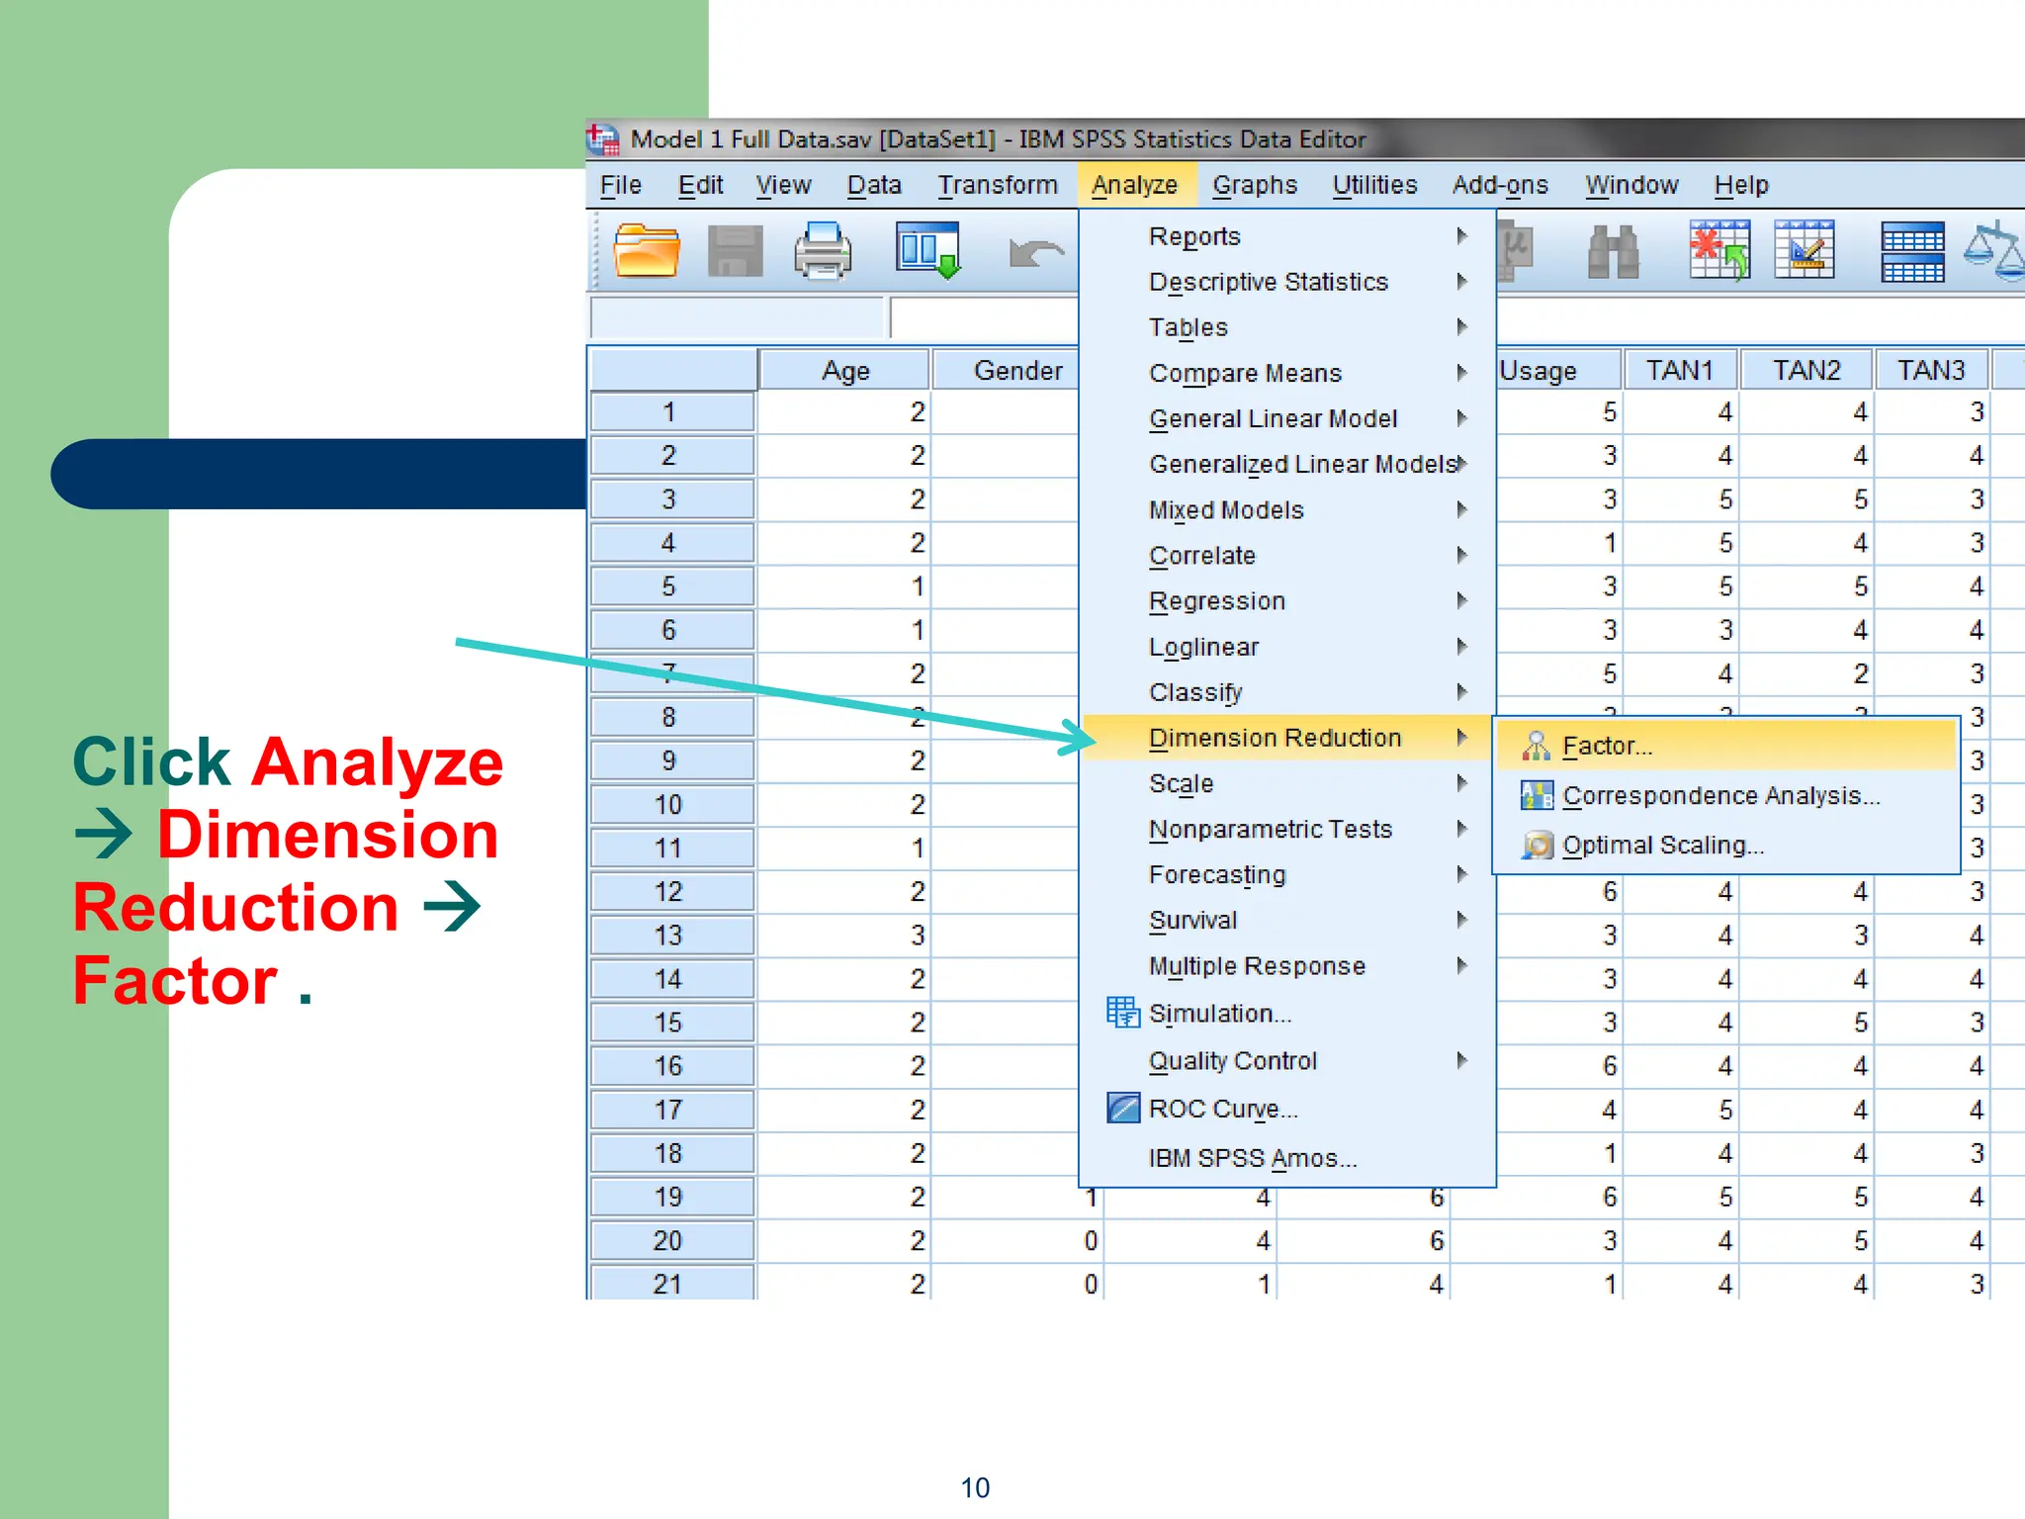Open the View menu

pos(783,185)
